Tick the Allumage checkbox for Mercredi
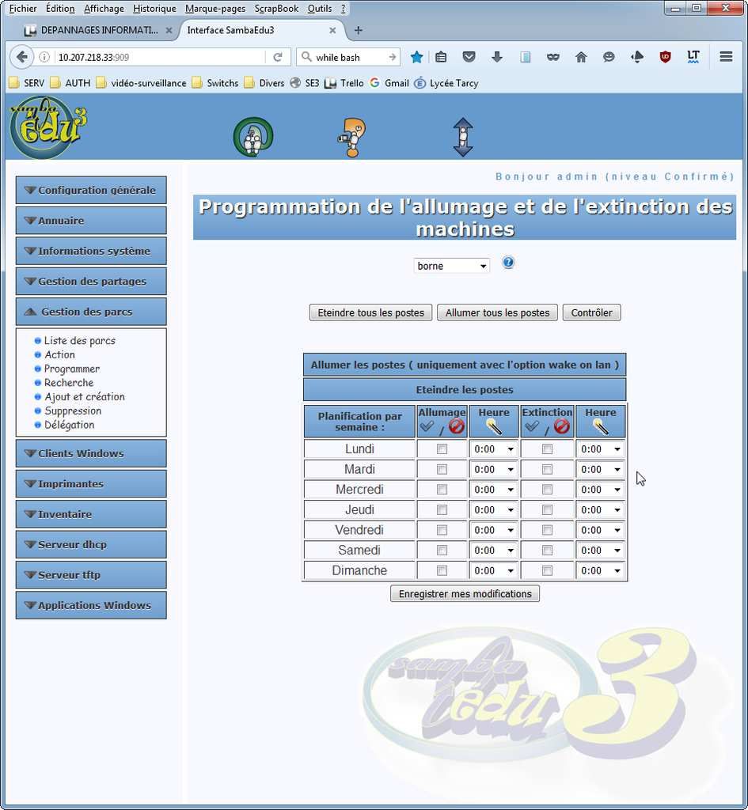 click(x=442, y=489)
